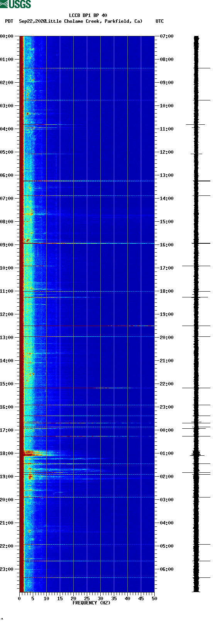
Task: Click the 20:00 UTC time label
Action: [x=167, y=338]
